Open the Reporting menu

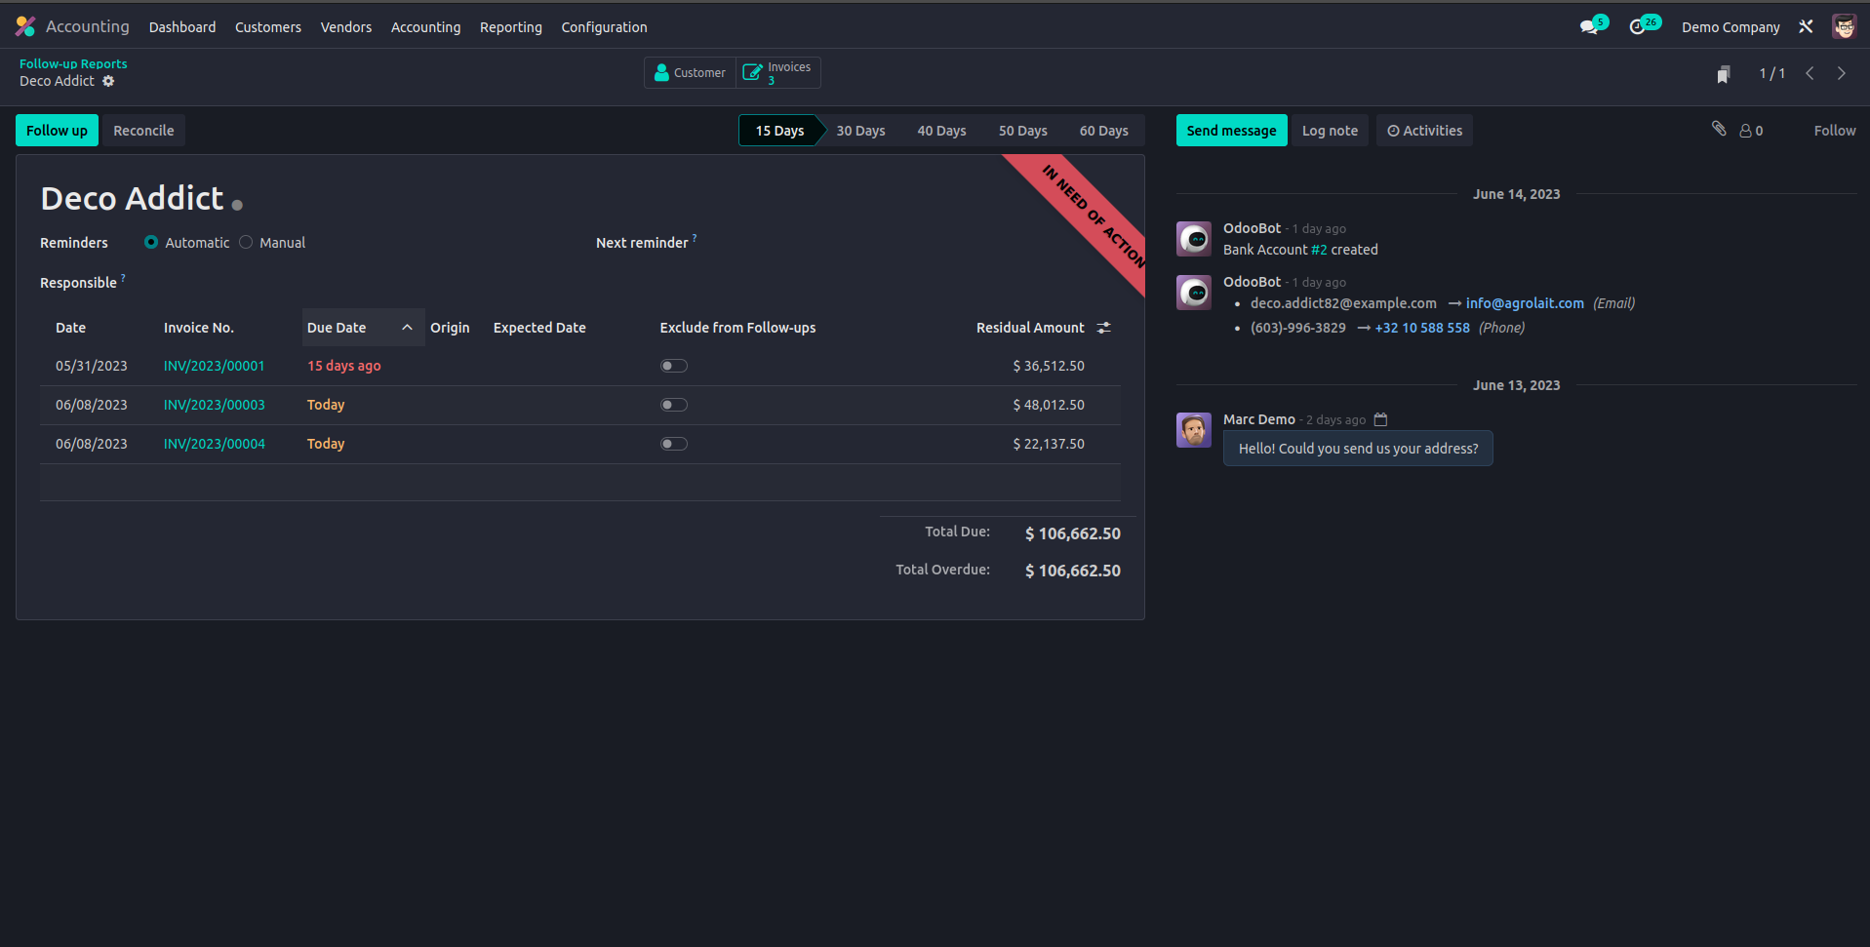(x=511, y=27)
